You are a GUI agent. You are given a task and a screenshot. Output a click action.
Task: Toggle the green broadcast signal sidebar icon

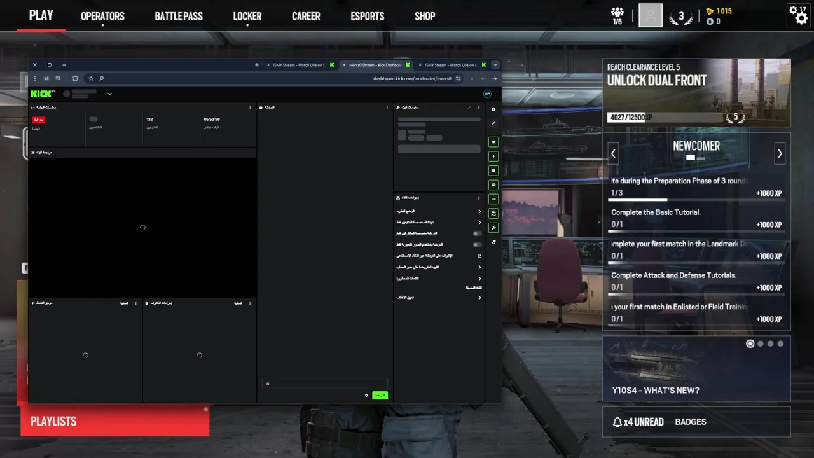point(493,199)
